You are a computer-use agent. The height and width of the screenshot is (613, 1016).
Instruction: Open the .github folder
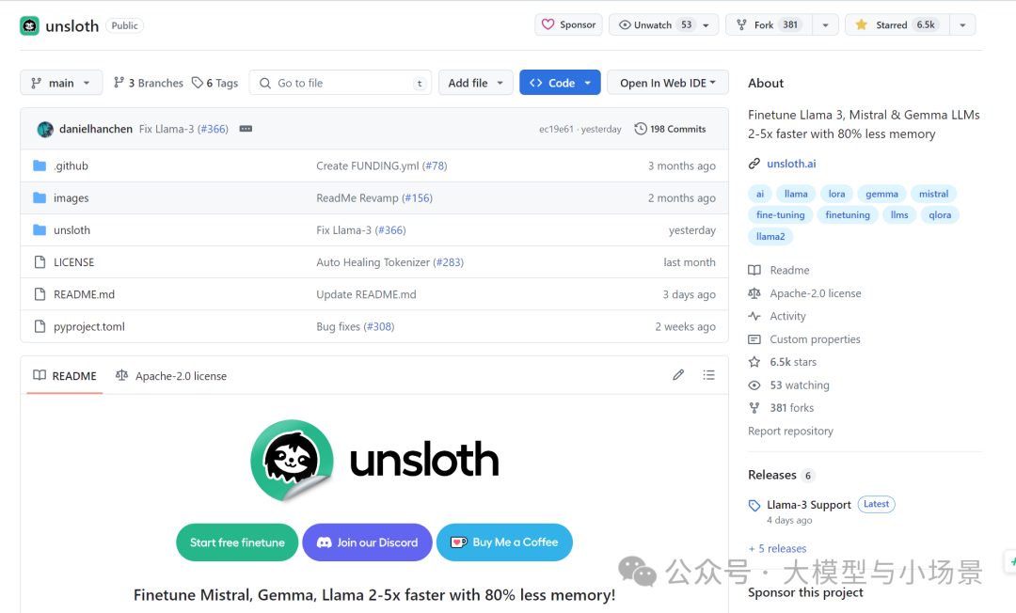[x=71, y=165]
